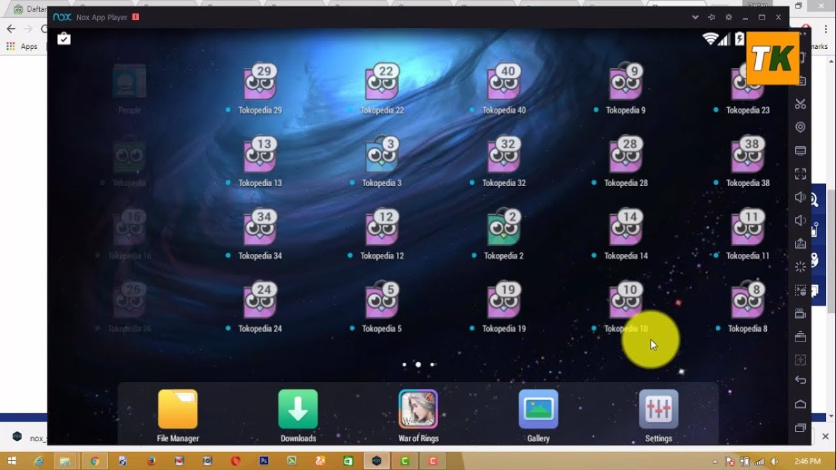Screen dimensions: 836x470
Task: Expand the Nox title bar dropdown arrow
Action: click(x=696, y=17)
